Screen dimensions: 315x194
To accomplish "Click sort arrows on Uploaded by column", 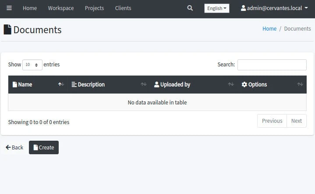I will click(x=231, y=84).
